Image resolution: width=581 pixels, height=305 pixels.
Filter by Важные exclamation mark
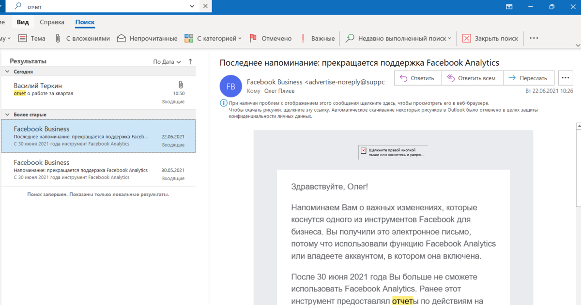318,38
